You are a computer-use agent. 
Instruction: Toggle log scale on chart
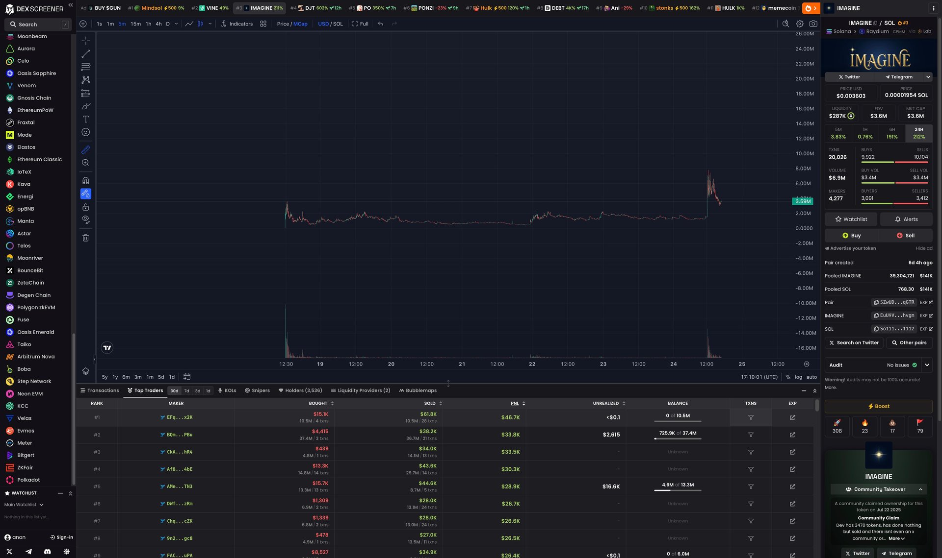pos(798,377)
